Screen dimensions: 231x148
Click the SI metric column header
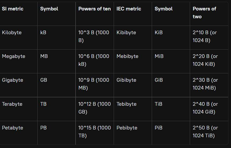tap(19, 14)
